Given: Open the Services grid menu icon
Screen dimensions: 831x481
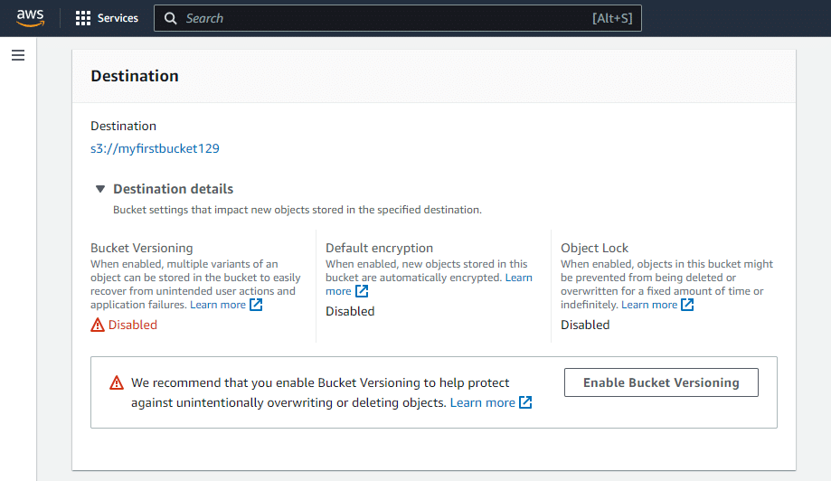Looking at the screenshot, I should (83, 18).
